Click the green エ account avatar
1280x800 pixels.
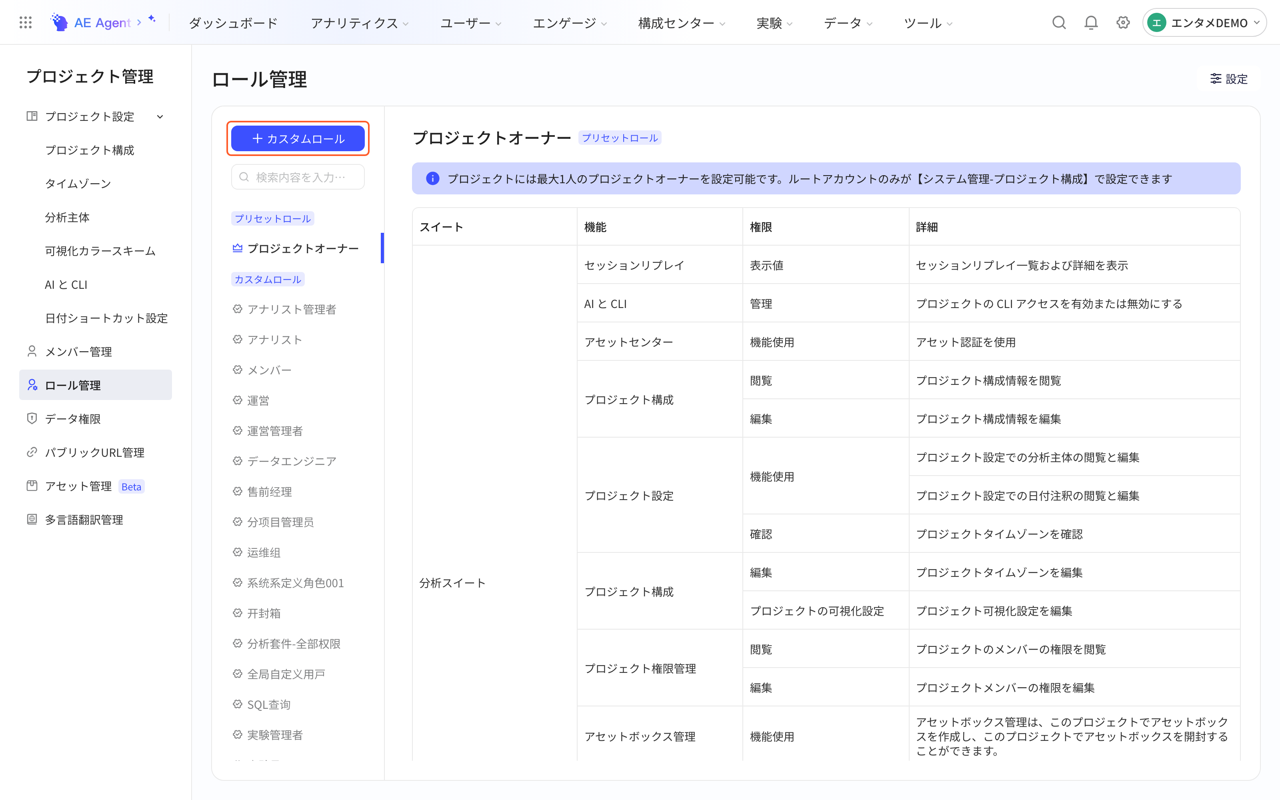(1157, 23)
